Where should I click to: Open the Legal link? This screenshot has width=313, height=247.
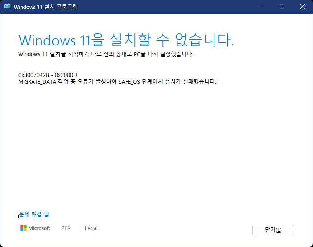91,228
